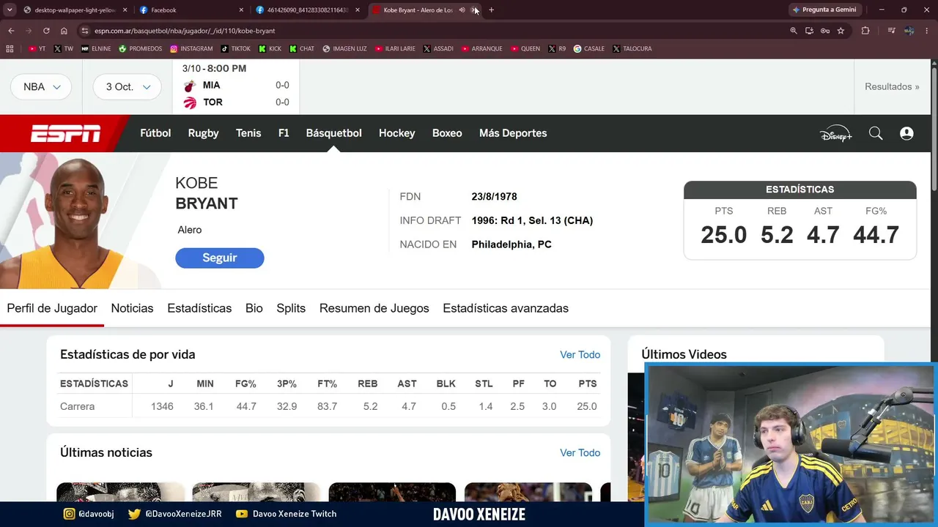The height and width of the screenshot is (527, 938).
Task: Open the KICK bookmark
Action: [270, 49]
